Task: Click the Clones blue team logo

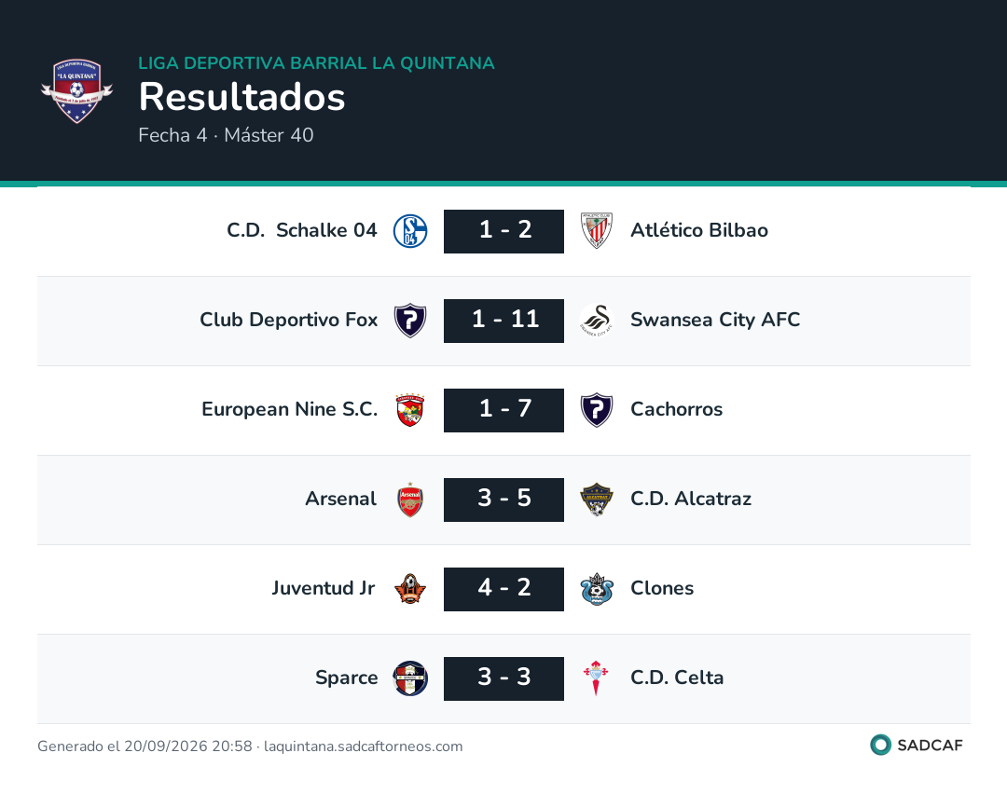Action: pos(597,589)
